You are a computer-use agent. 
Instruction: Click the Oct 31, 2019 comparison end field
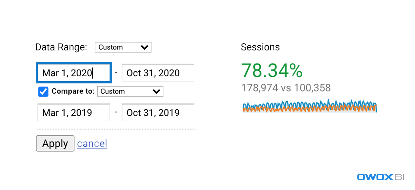[158, 112]
